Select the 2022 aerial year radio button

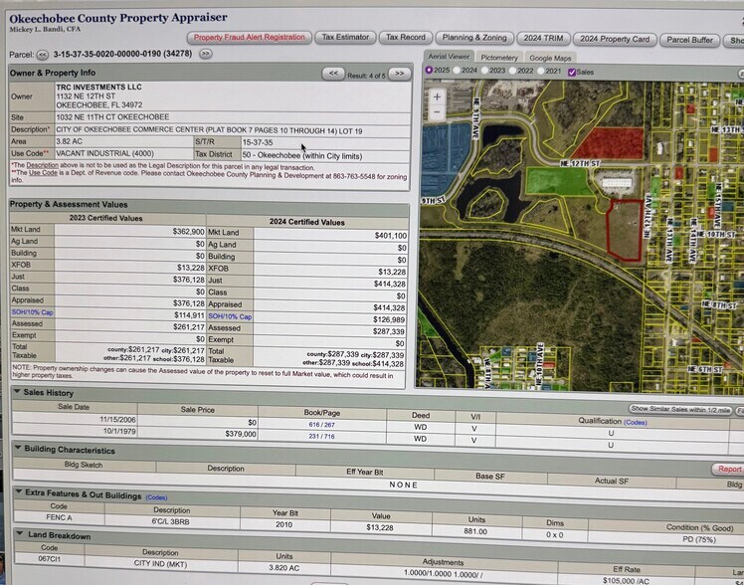click(x=513, y=72)
